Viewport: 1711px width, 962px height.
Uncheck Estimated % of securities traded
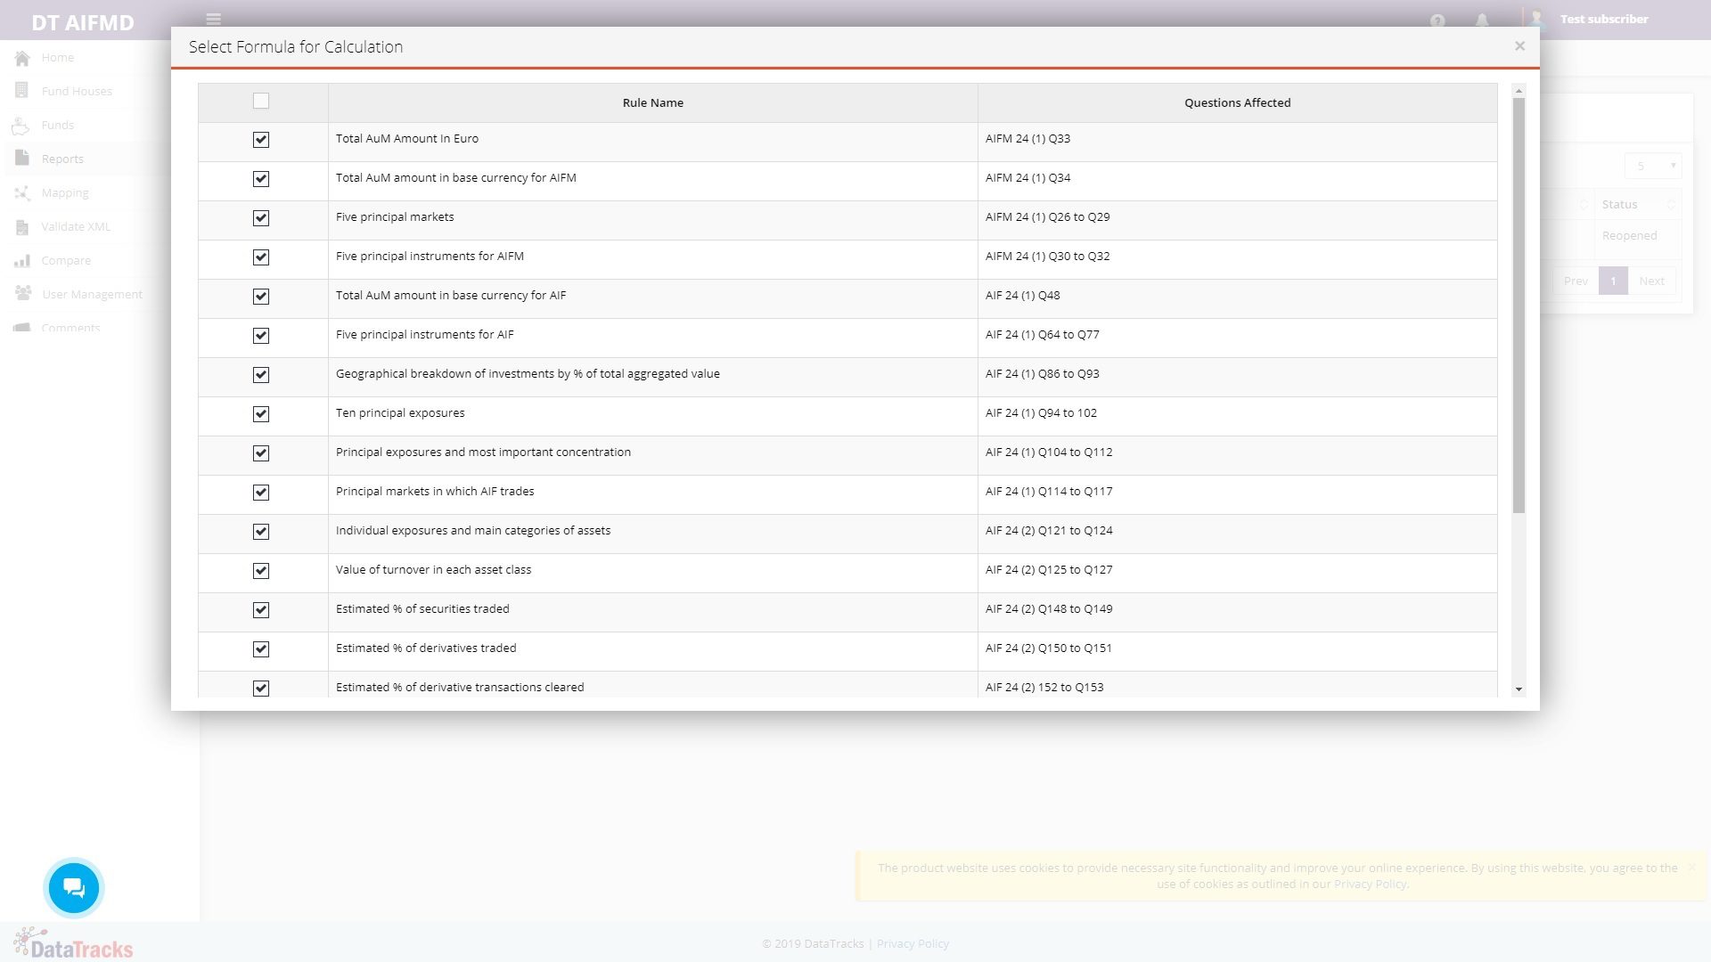pos(260,610)
